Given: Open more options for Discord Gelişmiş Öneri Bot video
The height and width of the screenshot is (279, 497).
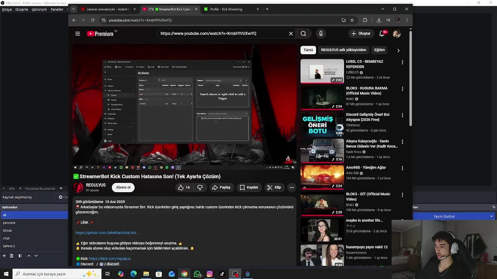Looking at the screenshot, I should [402, 115].
